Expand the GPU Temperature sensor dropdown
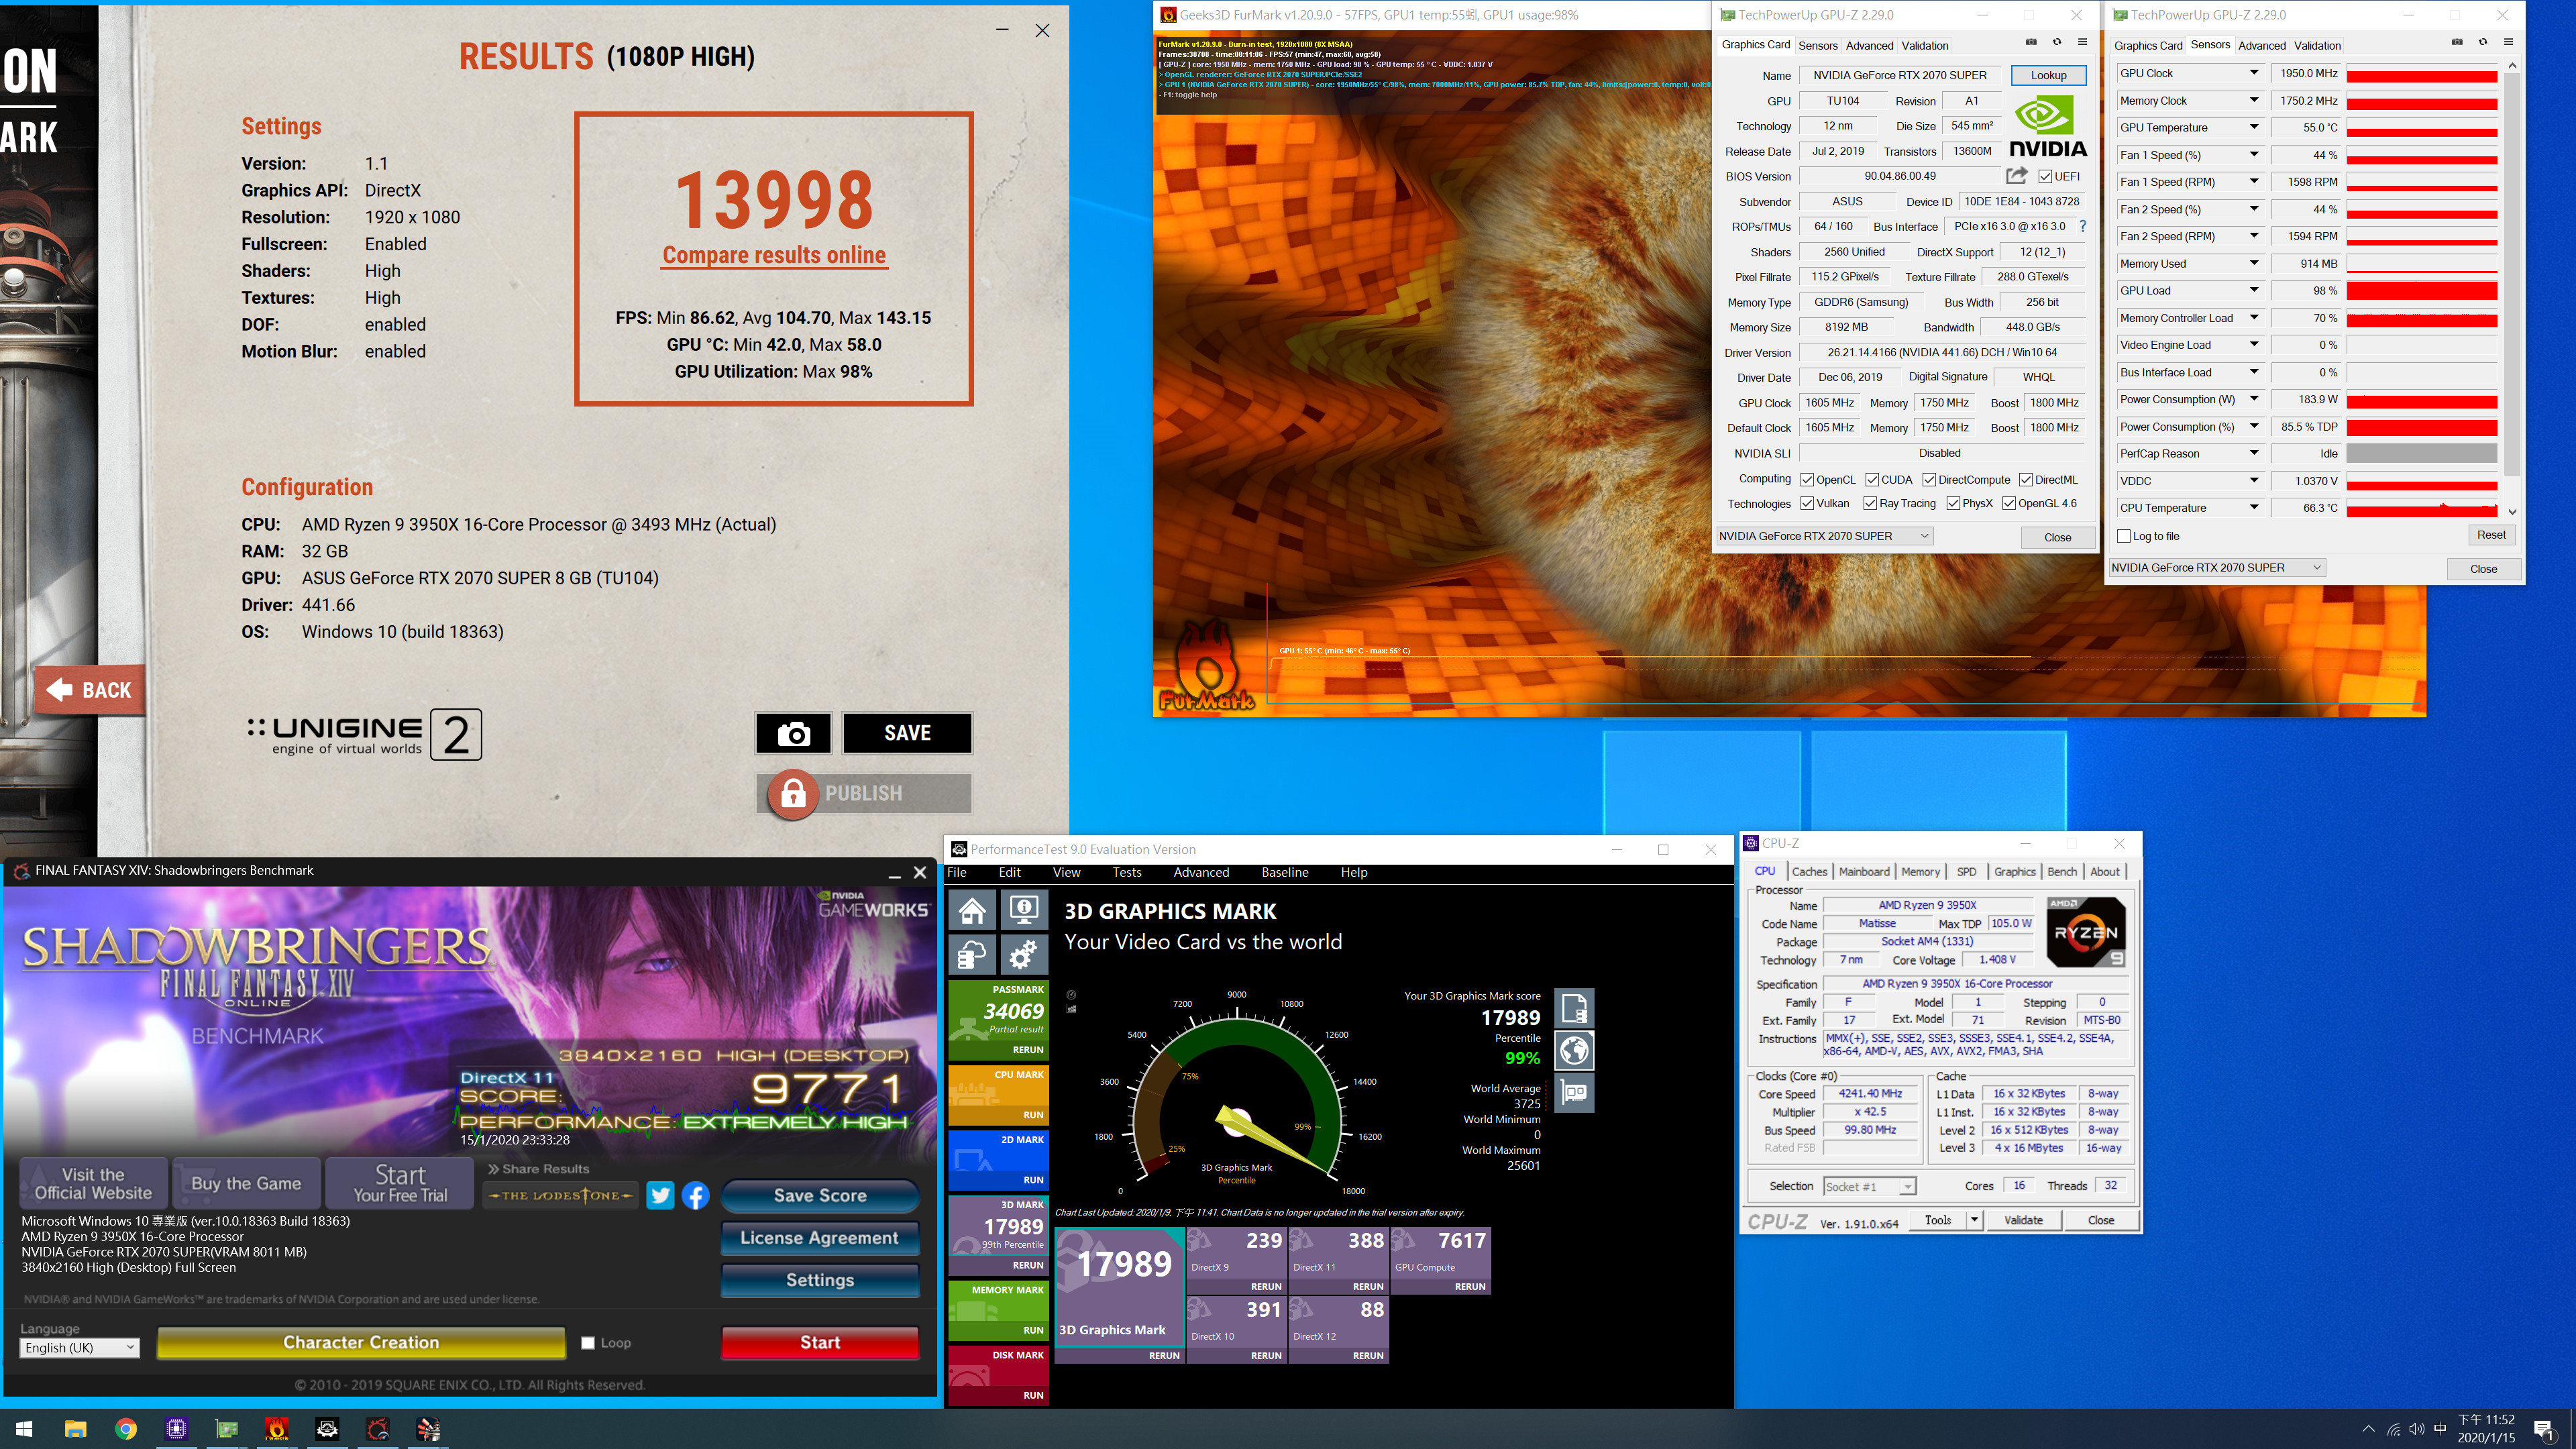 click(2254, 127)
